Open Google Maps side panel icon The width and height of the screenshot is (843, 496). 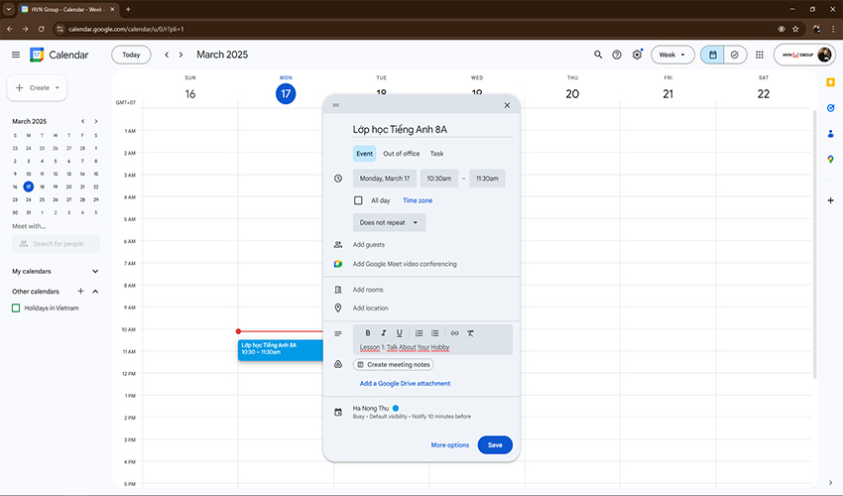pos(831,160)
